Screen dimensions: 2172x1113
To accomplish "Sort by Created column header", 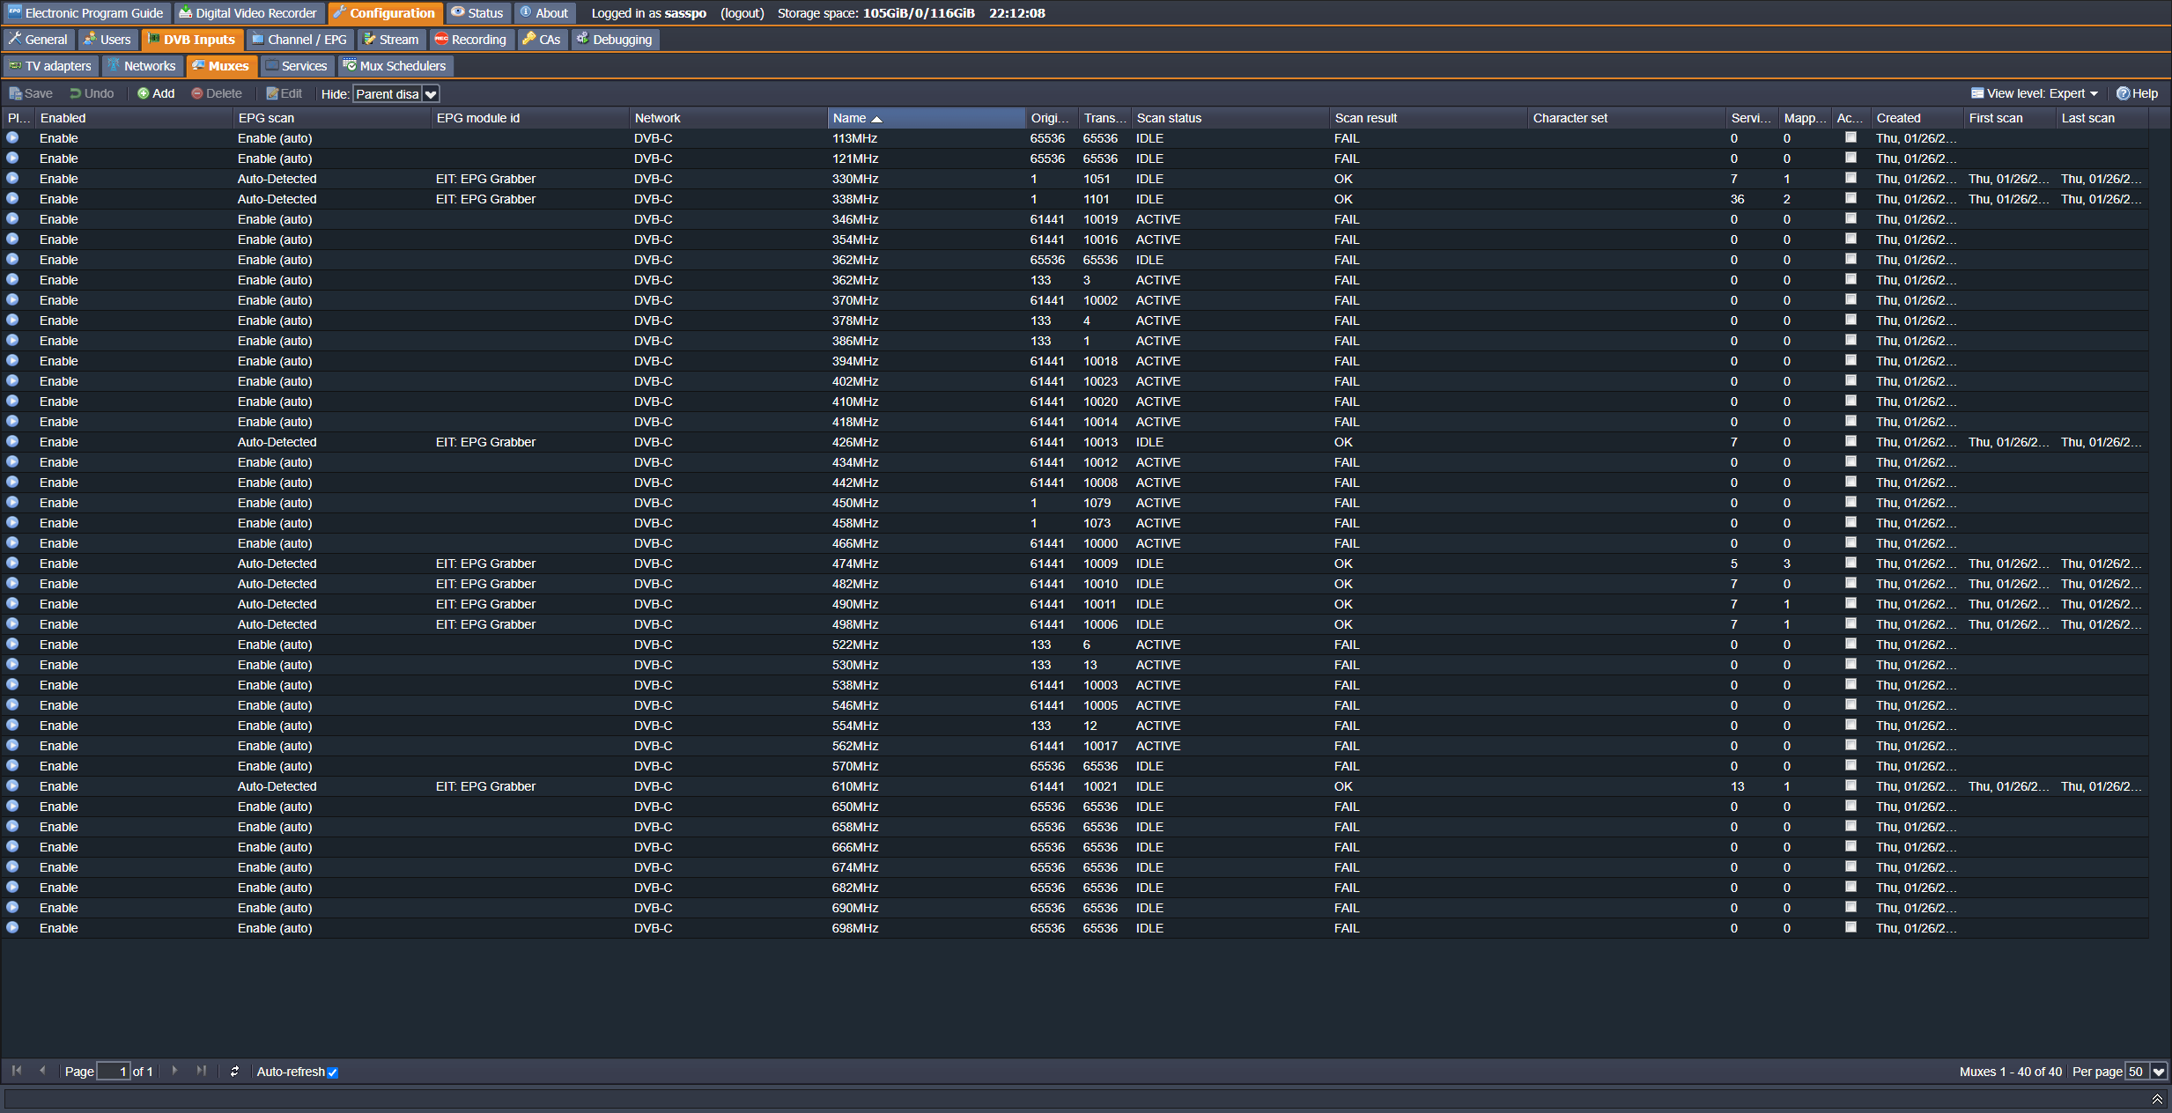I will (x=1917, y=118).
